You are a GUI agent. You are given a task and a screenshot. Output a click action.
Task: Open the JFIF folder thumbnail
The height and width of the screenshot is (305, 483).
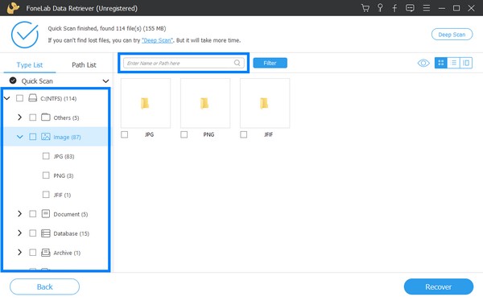265,103
